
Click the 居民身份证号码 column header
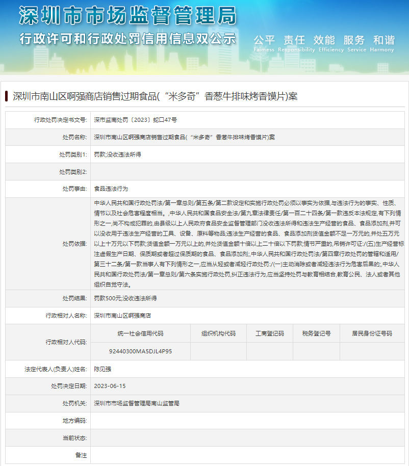(372, 333)
